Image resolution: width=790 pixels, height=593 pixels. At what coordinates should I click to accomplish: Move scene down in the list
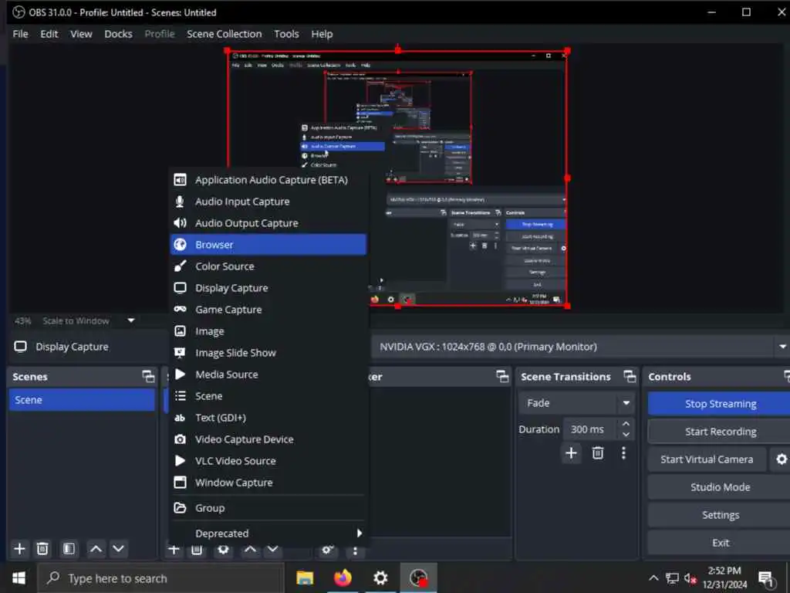118,549
